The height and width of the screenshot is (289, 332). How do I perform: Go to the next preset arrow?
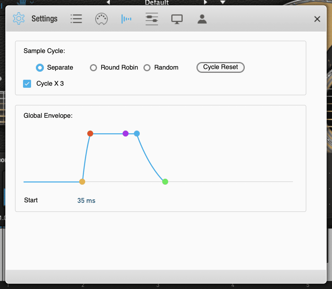point(205,2)
